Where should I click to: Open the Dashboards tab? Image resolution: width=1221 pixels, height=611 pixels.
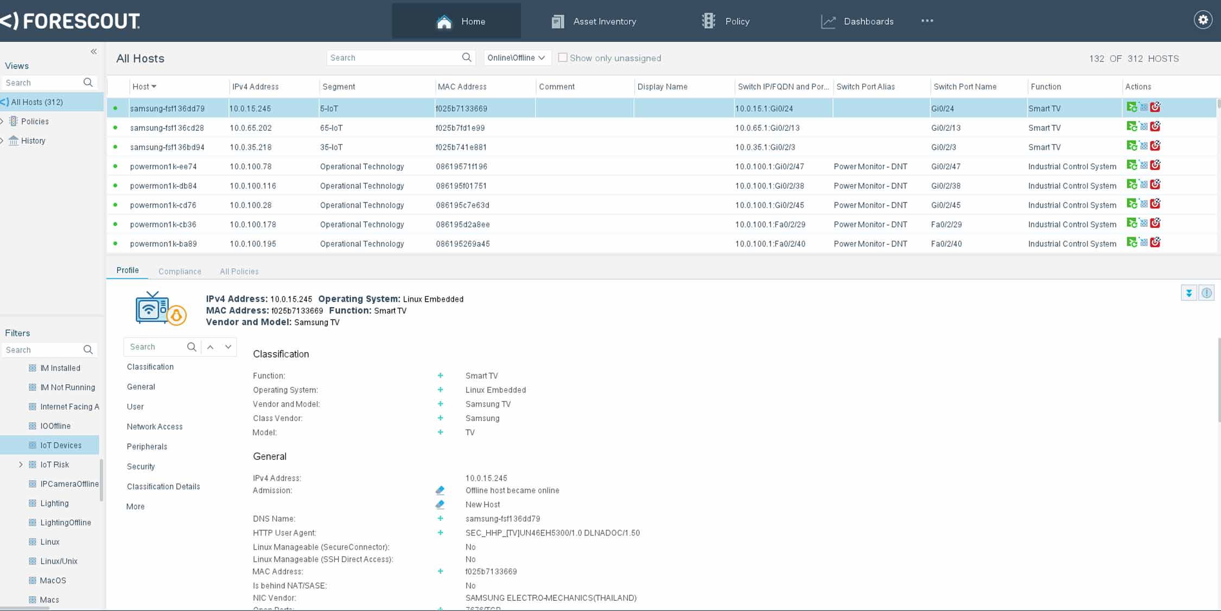click(857, 21)
